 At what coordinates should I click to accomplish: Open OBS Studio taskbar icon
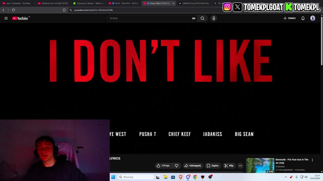pyautogui.click(x=210, y=177)
